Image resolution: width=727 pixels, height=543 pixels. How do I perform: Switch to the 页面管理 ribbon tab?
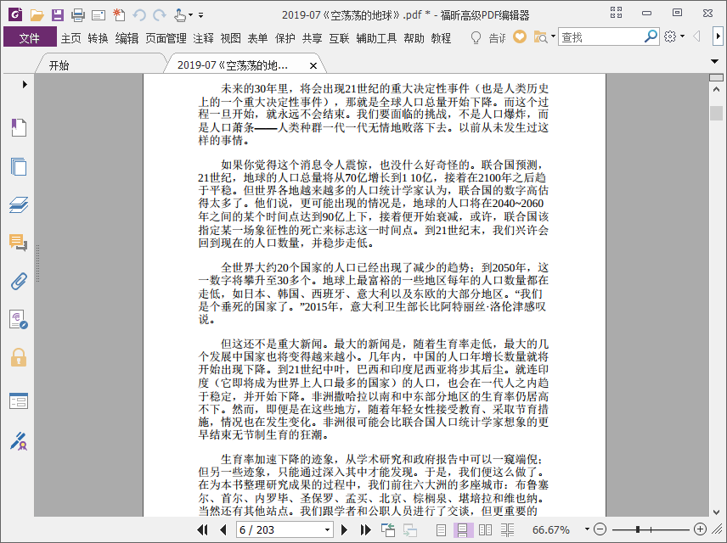coord(166,38)
